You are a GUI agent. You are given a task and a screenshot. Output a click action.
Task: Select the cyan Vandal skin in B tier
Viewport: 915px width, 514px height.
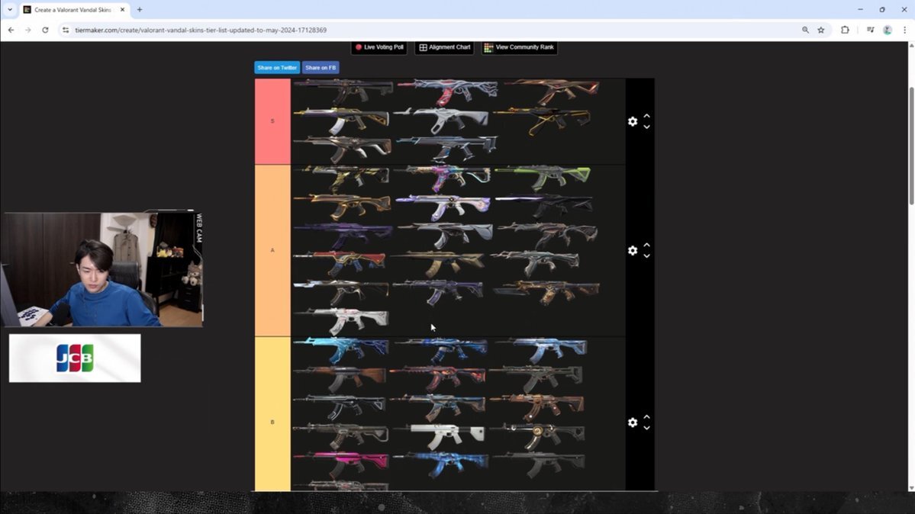point(341,350)
